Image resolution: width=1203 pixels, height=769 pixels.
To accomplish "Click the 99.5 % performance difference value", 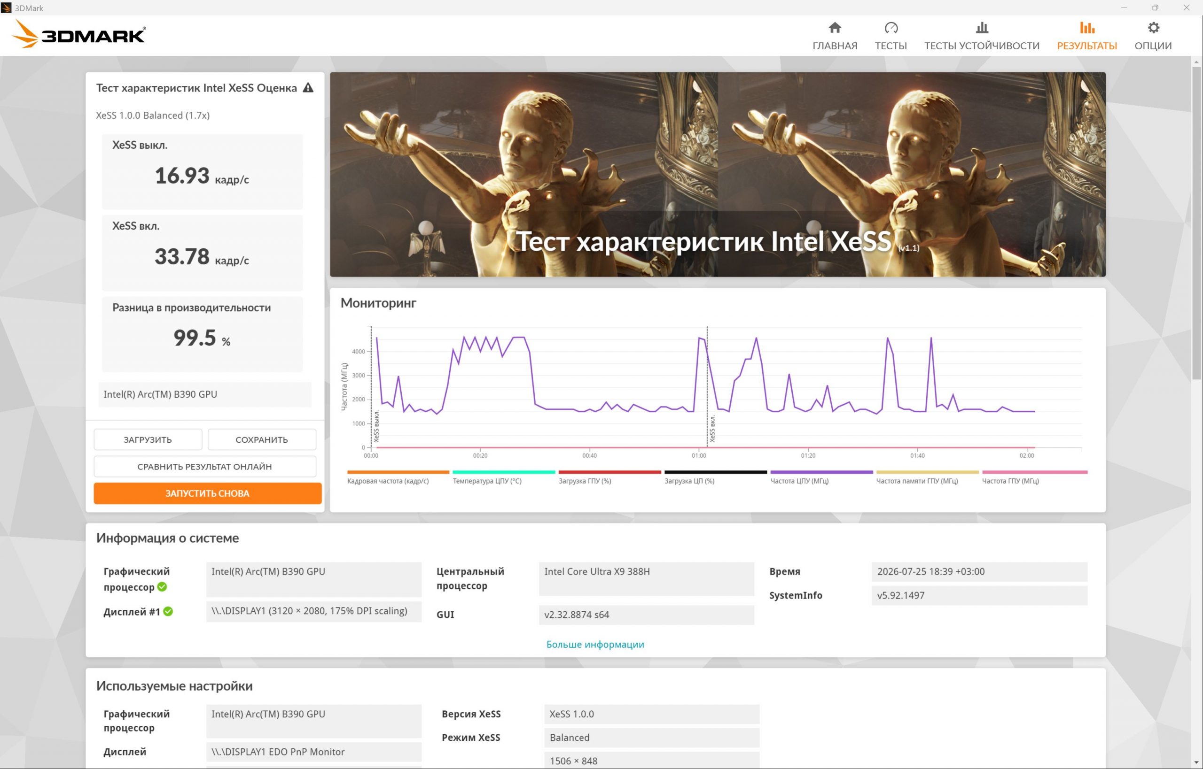I will coord(202,338).
